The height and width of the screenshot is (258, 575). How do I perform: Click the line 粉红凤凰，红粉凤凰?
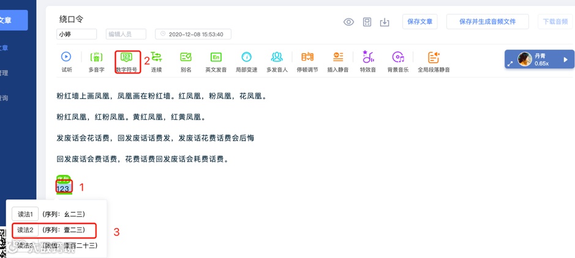coord(130,117)
